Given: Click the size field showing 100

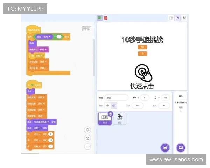Looking at the screenshot, I should pyautogui.click(x=138, y=106).
